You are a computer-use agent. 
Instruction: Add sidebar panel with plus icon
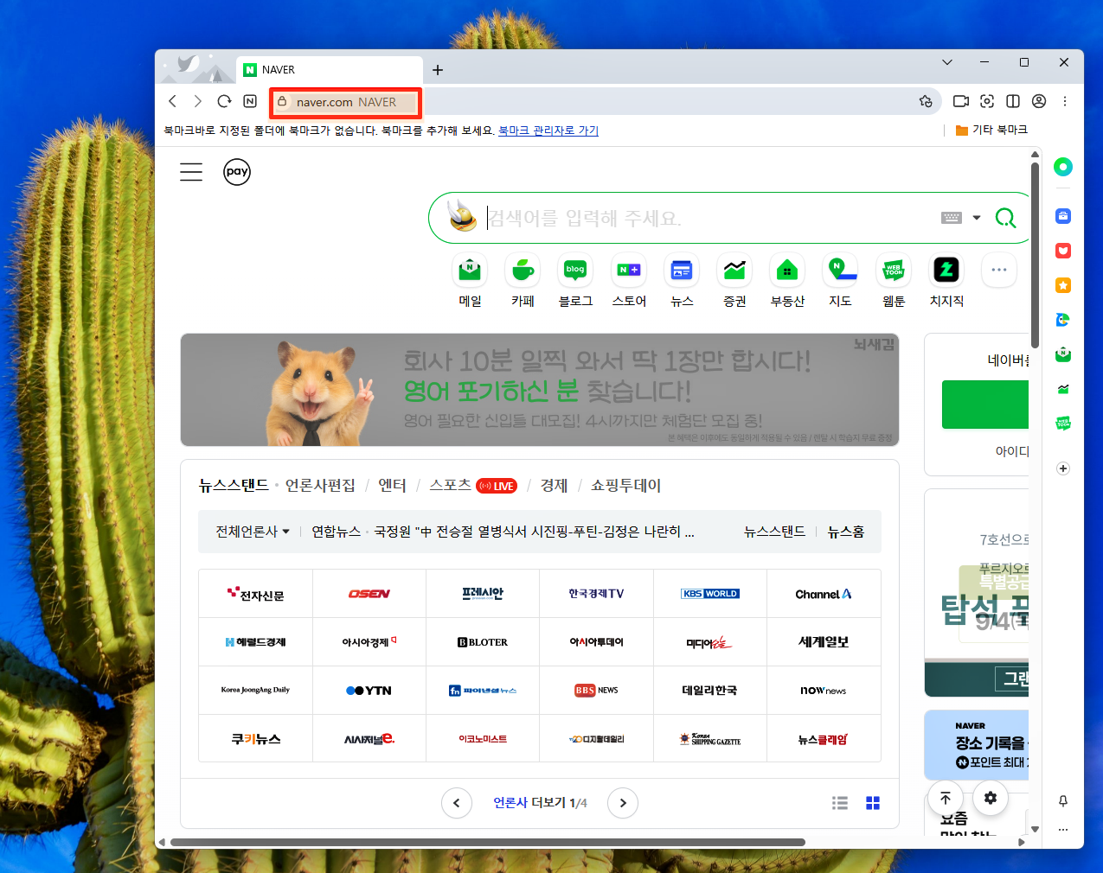tap(1063, 468)
